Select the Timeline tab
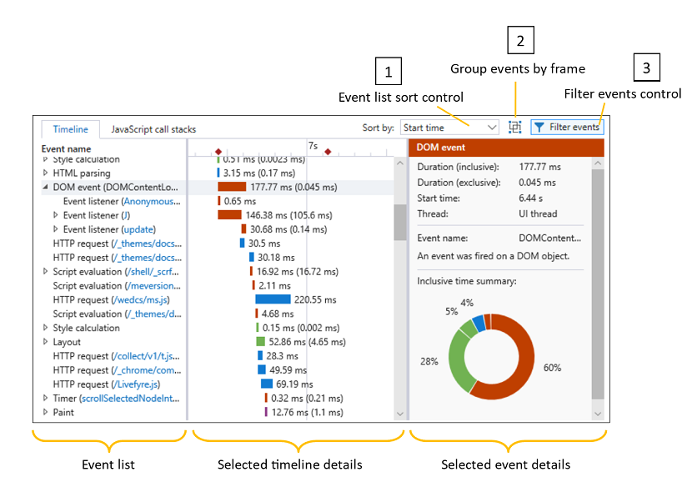The height and width of the screenshot is (492, 692). pyautogui.click(x=70, y=129)
